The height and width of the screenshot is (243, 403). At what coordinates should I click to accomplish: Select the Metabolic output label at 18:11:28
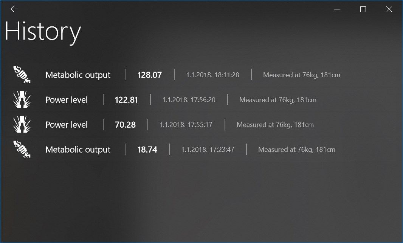(x=78, y=75)
